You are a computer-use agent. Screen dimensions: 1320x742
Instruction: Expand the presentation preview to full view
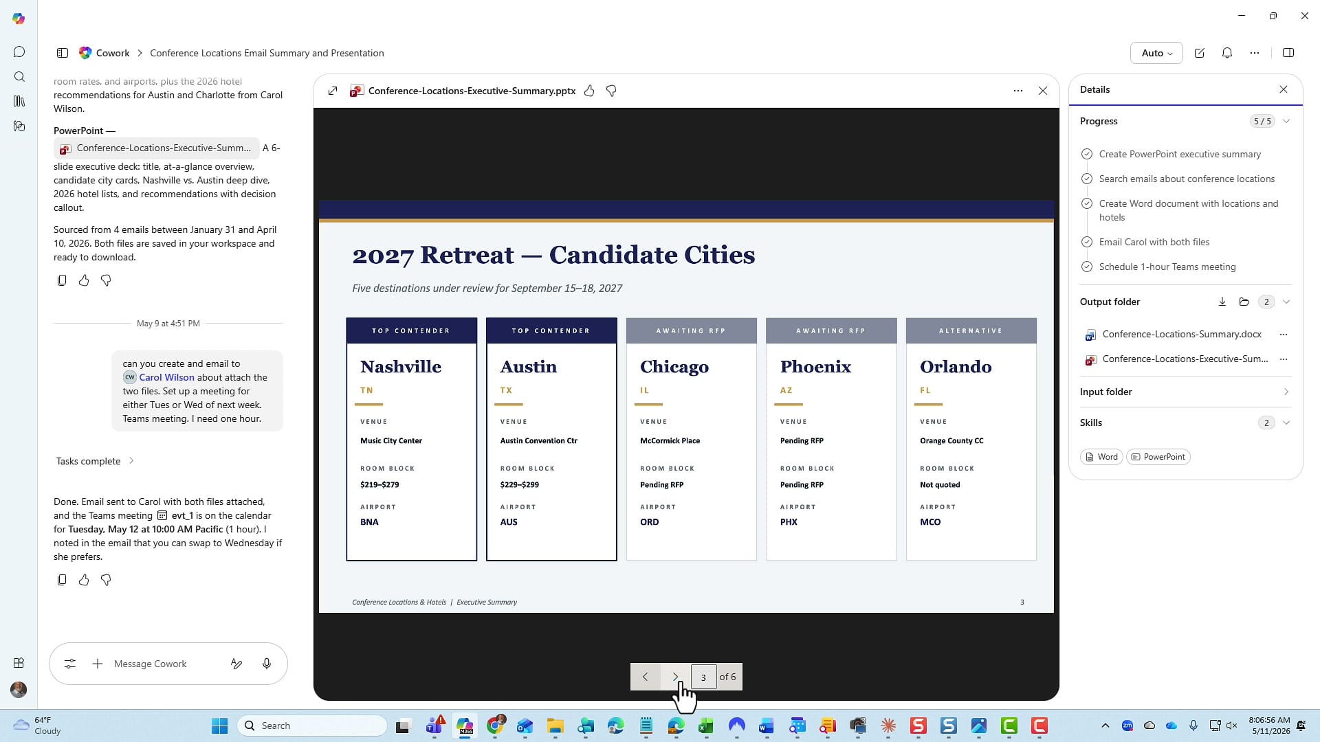[333, 91]
